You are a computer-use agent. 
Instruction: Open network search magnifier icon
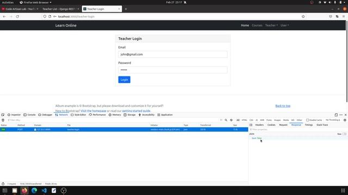226,120
